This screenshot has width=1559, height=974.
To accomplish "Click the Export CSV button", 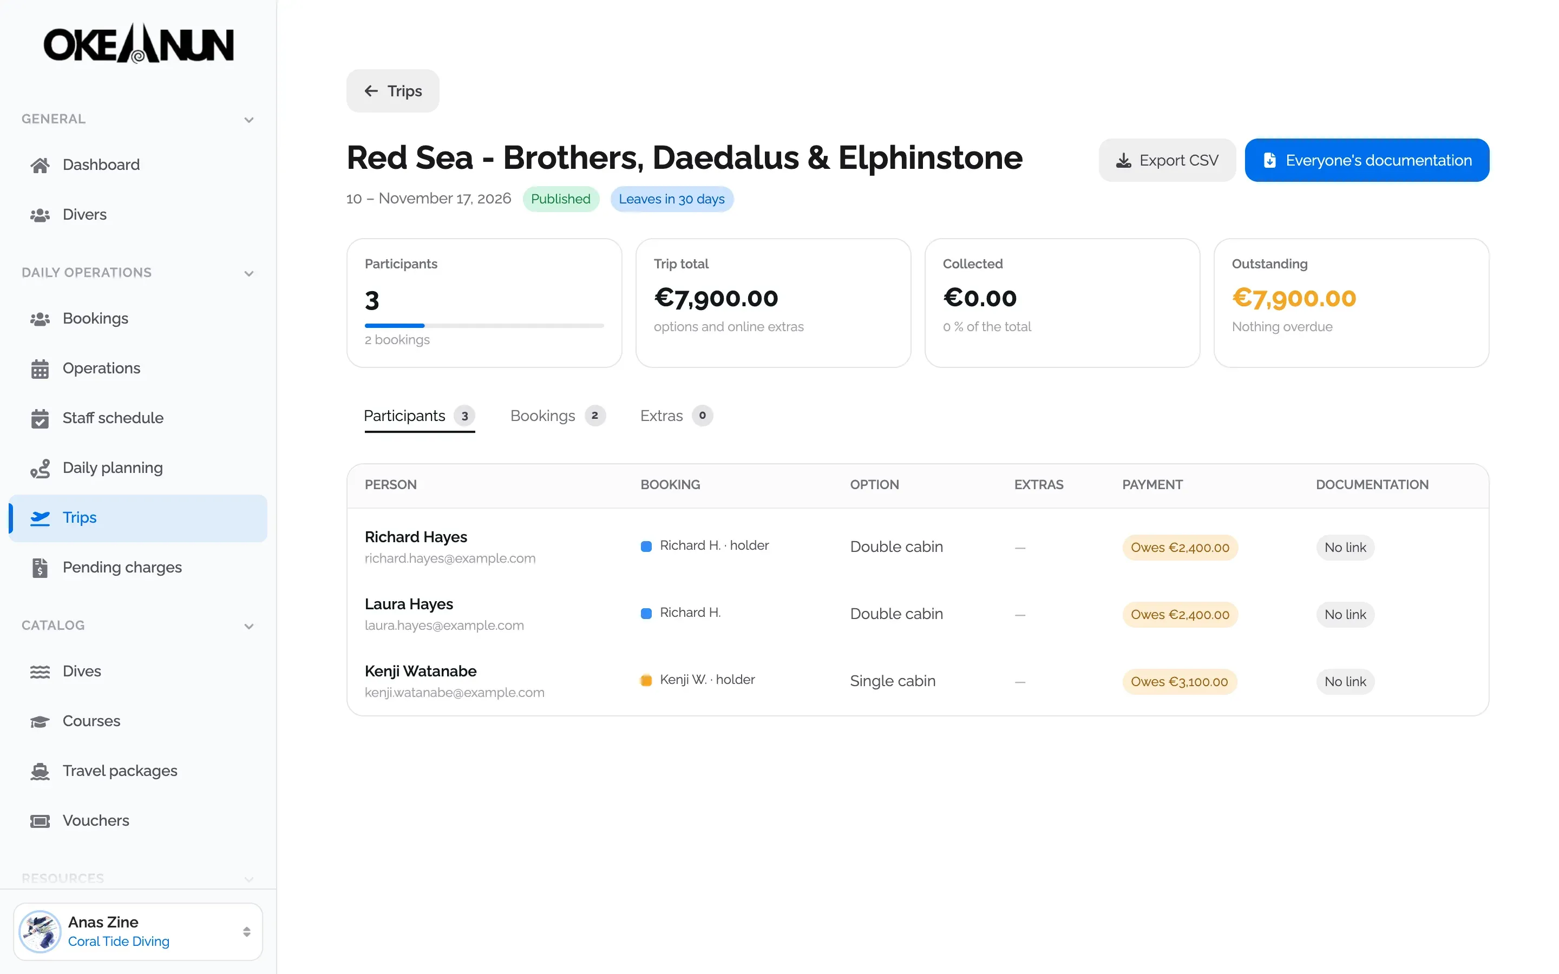I will (1167, 160).
